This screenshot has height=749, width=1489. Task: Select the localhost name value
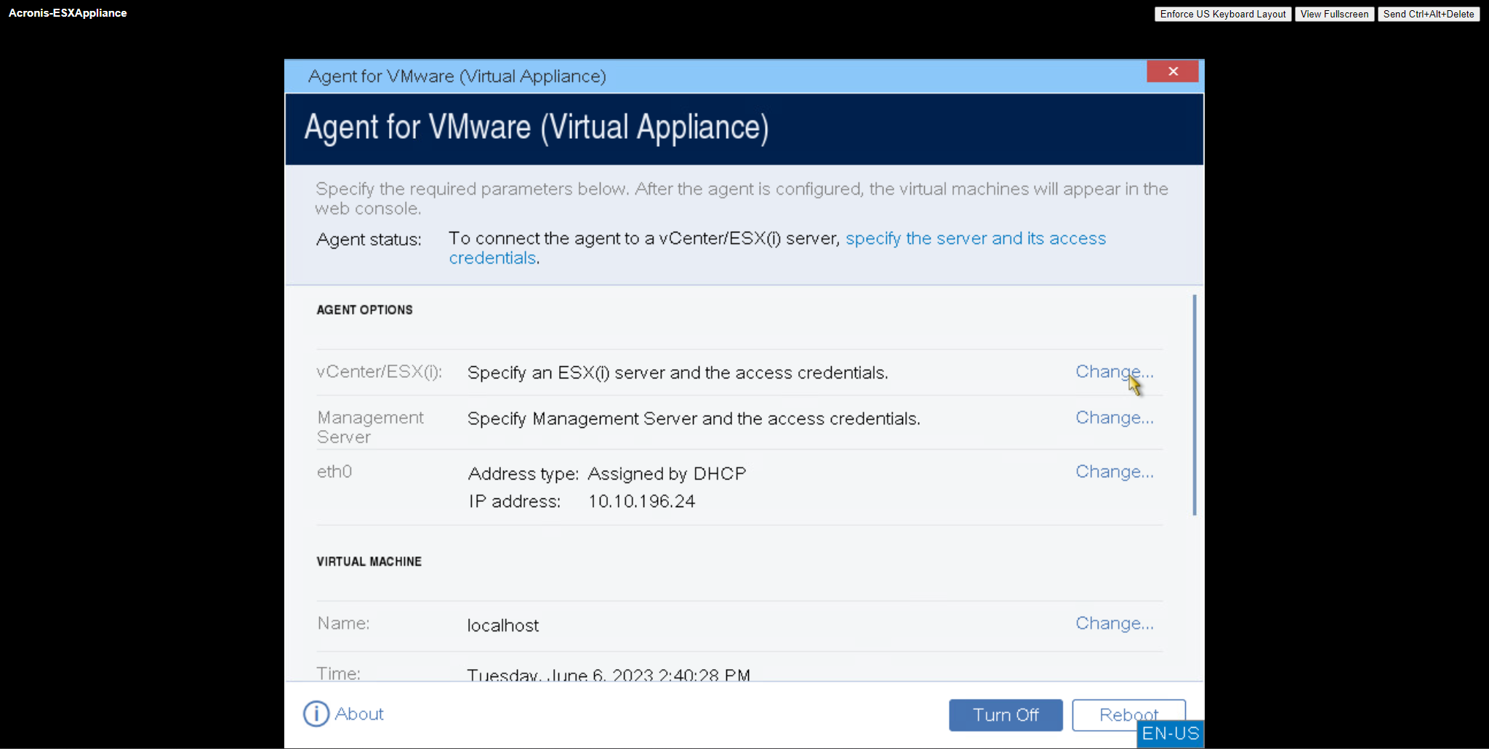point(503,625)
